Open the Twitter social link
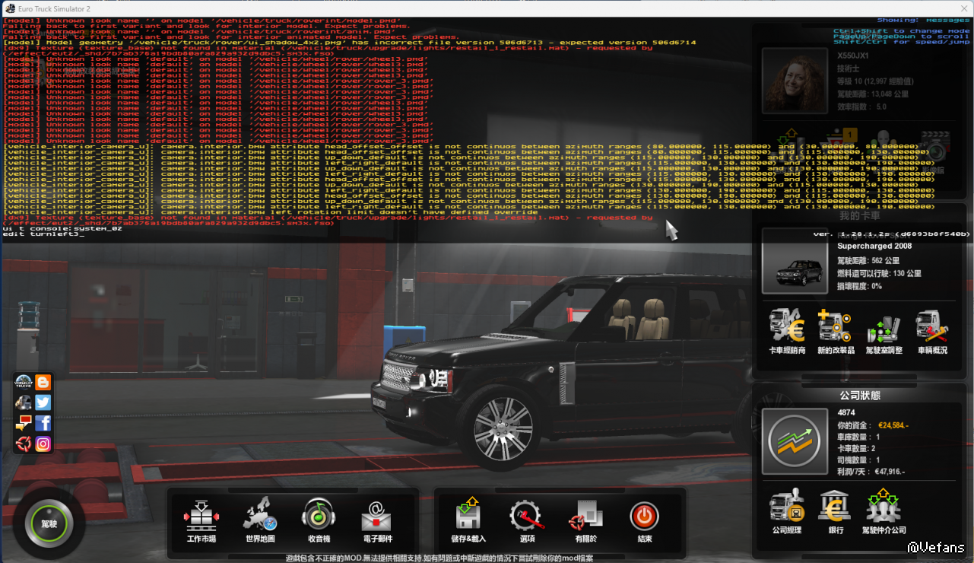Image resolution: width=974 pixels, height=563 pixels. click(x=43, y=403)
